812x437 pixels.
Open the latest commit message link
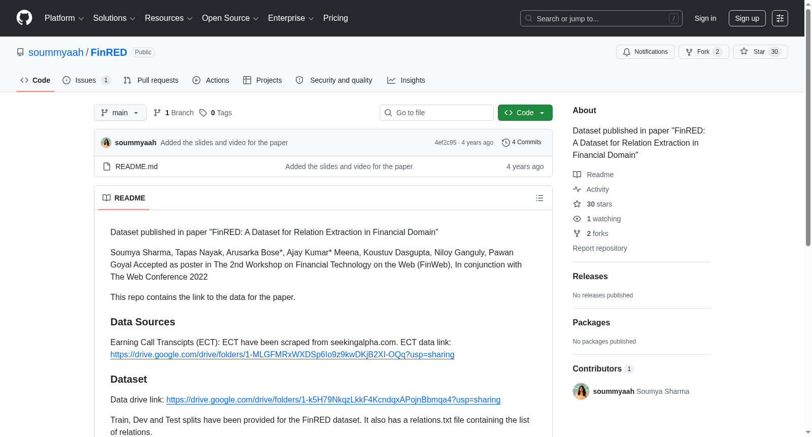point(224,143)
